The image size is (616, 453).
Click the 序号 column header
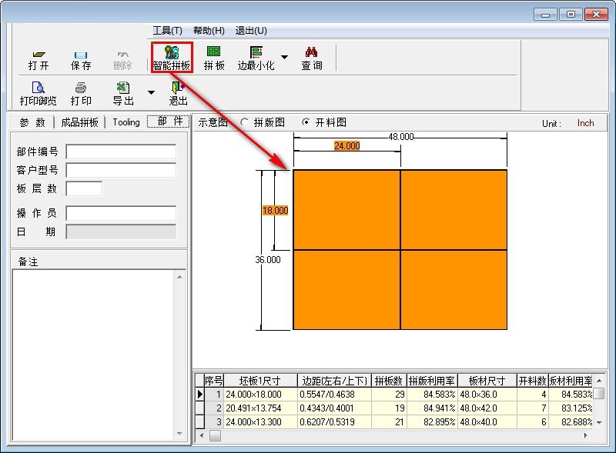214,381
